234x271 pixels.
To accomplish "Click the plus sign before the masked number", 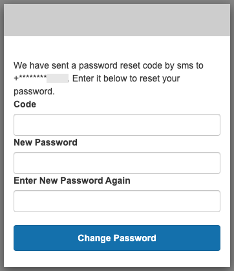I will point(16,78).
